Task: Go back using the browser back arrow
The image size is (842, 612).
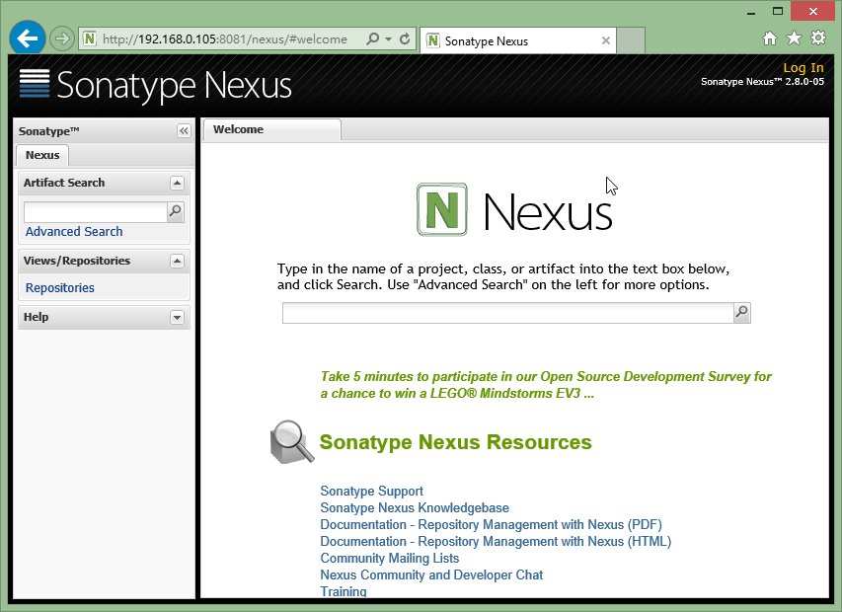Action: 28,38
